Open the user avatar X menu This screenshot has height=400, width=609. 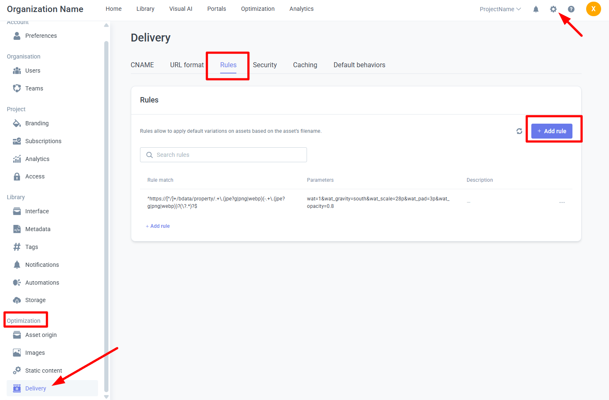click(x=593, y=9)
